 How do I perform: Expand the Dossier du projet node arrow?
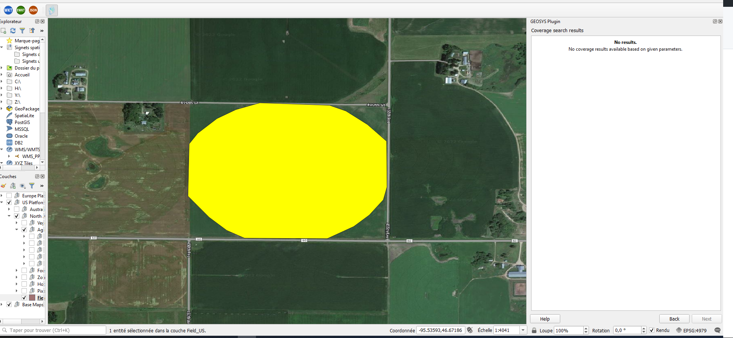pyautogui.click(x=2, y=68)
